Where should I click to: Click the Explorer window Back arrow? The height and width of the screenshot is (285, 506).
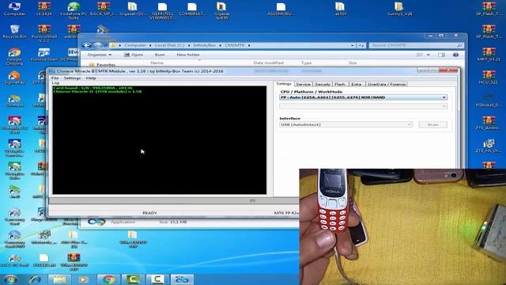coord(86,45)
